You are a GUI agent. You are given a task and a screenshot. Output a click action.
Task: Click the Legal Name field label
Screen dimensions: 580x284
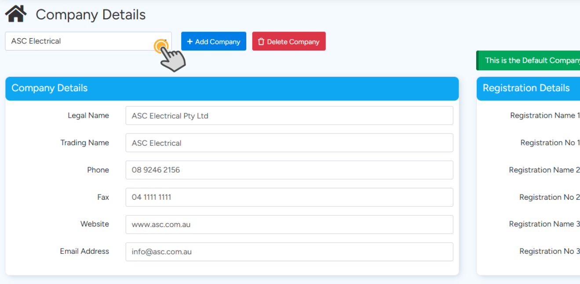click(88, 115)
